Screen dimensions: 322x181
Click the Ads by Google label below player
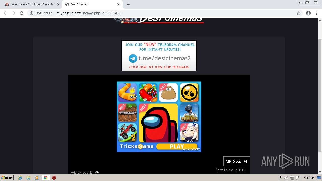click(x=82, y=172)
